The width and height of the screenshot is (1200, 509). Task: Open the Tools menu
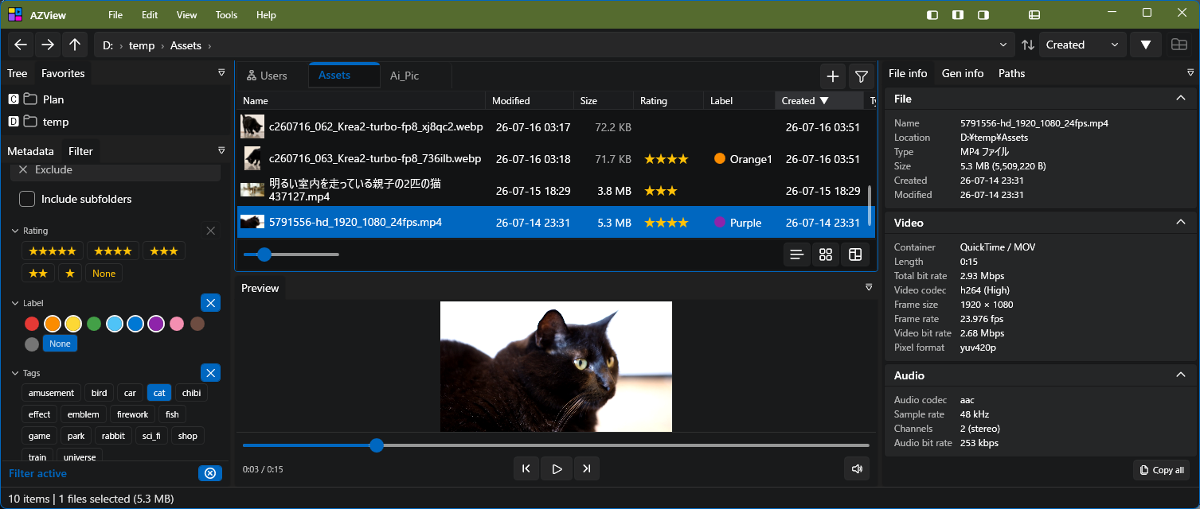[x=227, y=15]
